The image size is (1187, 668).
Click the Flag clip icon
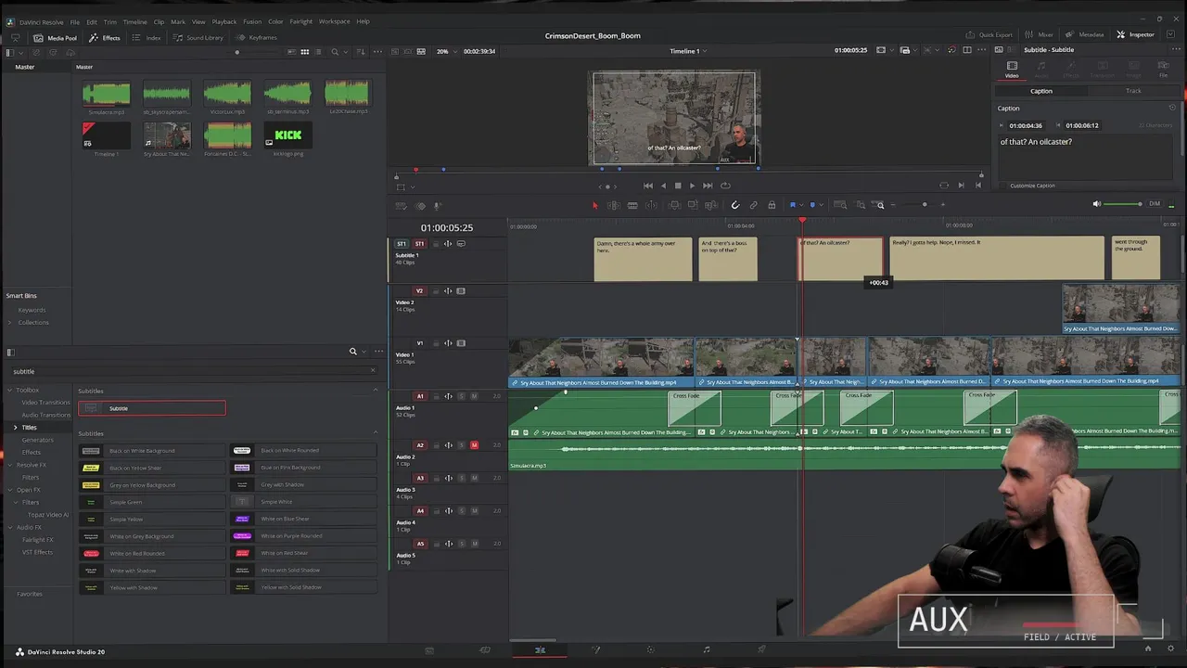(x=792, y=205)
